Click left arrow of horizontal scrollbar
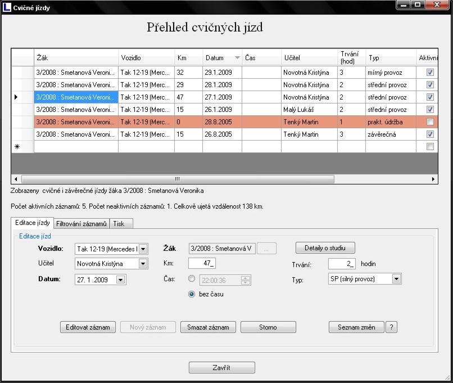 16,179
